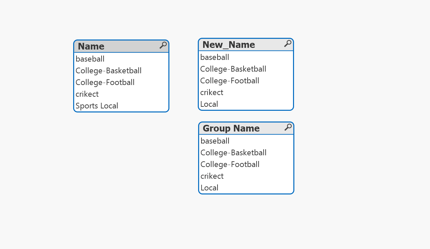Click the search icon in New_Name list box

coord(288,44)
